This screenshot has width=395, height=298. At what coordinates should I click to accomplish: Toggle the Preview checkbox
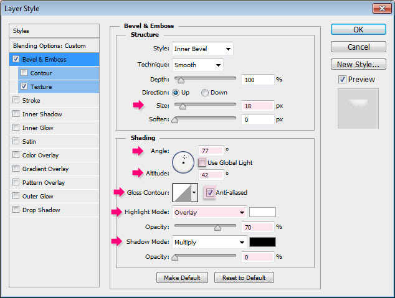click(x=342, y=80)
